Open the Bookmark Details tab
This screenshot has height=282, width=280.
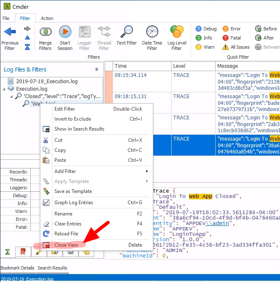(x=17, y=268)
